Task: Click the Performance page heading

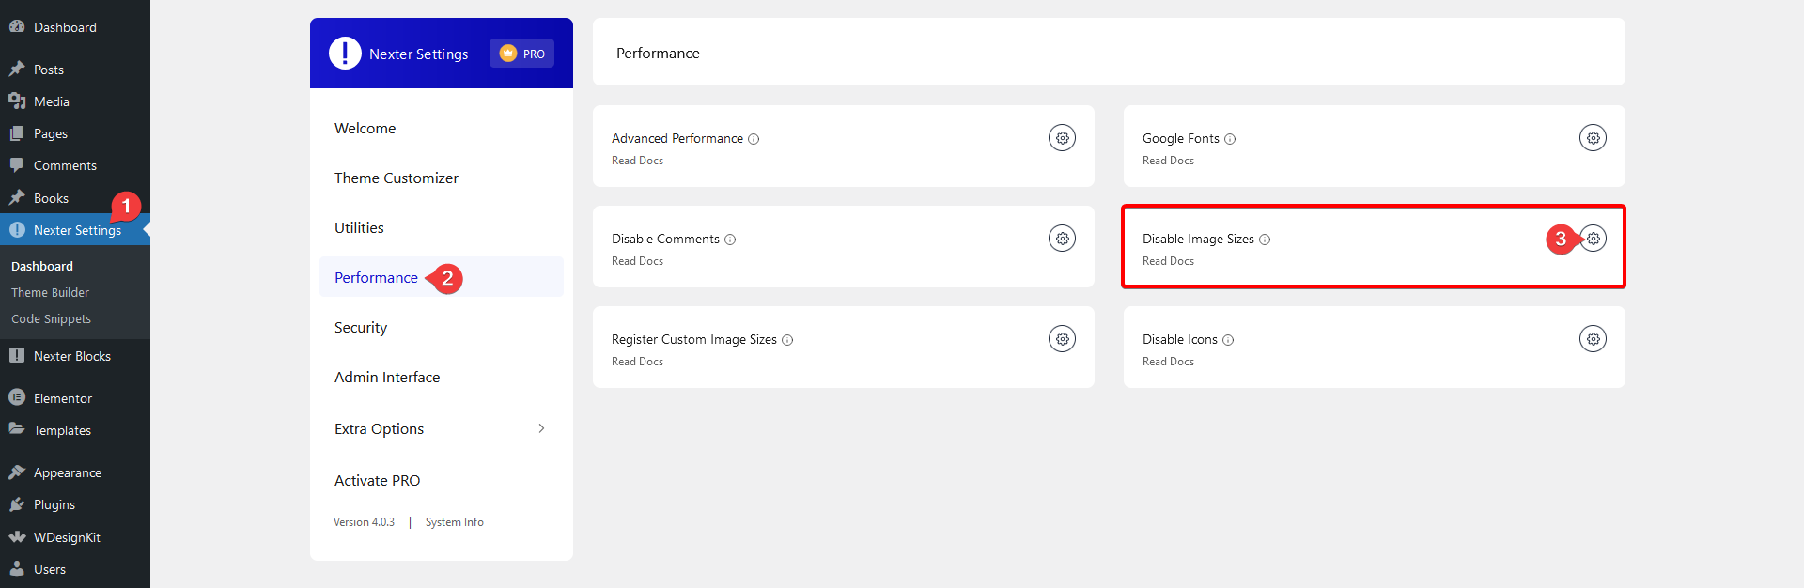Action: (658, 54)
